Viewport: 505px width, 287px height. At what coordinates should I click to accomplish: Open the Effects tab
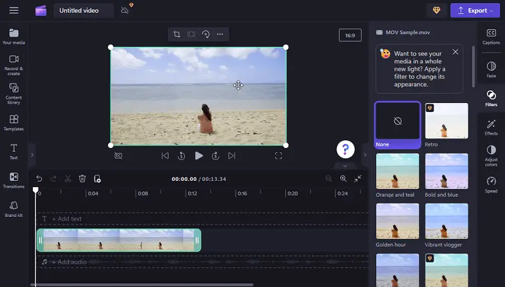click(491, 127)
